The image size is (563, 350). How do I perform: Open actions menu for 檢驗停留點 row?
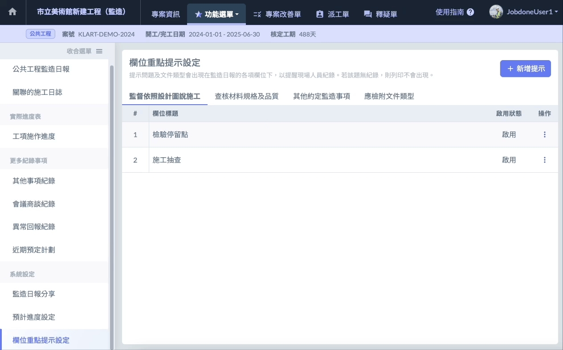pyautogui.click(x=544, y=134)
